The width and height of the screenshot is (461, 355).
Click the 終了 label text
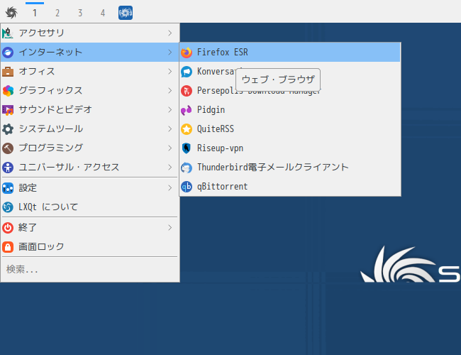click(28, 227)
